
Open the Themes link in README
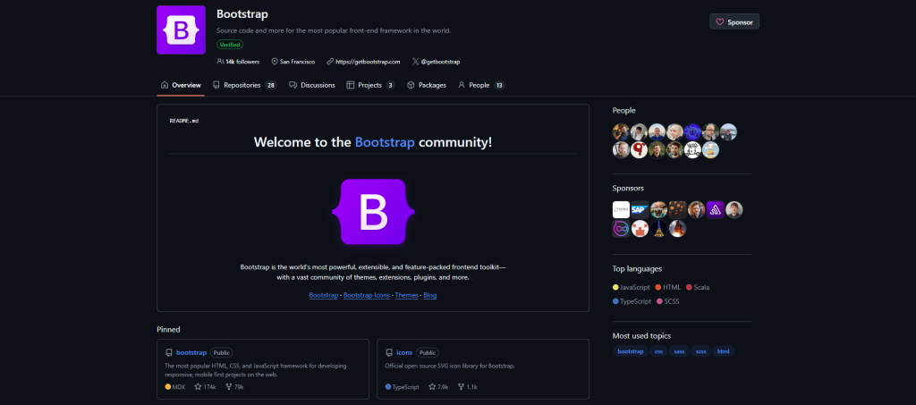coord(407,295)
